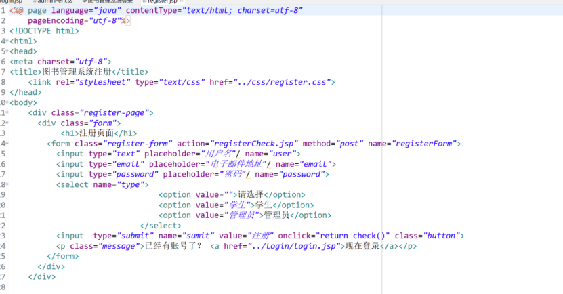Click the placeholder 电子邮件地址 value
Image resolution: width=563 pixels, height=294 pixels.
(236, 164)
